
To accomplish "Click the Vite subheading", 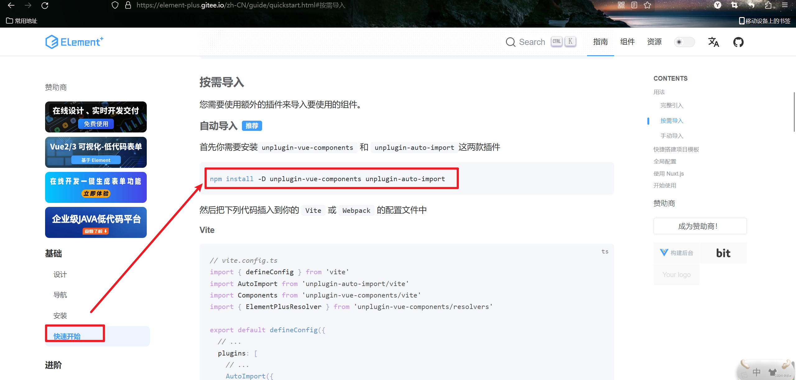I will [x=207, y=230].
